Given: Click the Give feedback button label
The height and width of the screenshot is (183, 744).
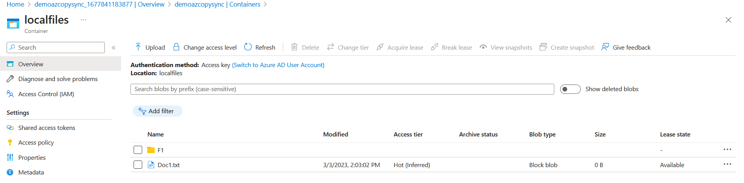Looking at the screenshot, I should 631,47.
